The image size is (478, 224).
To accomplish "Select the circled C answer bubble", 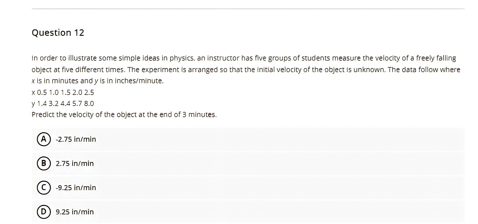I will pos(44,187).
